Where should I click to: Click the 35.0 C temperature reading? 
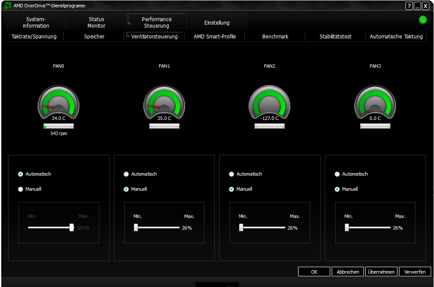click(x=164, y=118)
